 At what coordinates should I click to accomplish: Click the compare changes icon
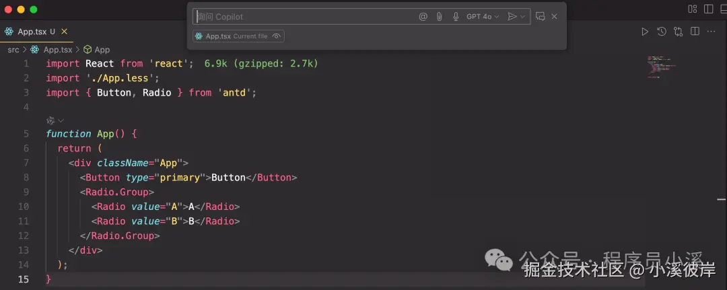[679, 32]
